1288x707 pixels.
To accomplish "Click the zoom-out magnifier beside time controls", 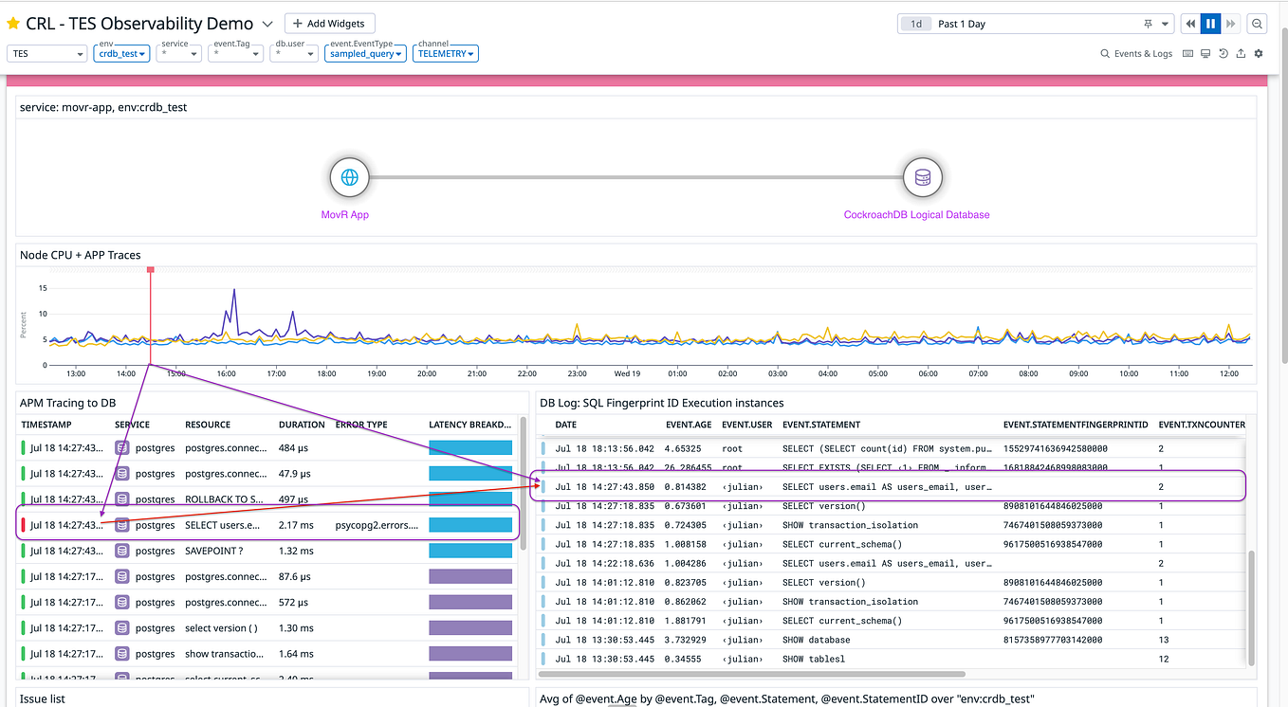I will (x=1257, y=23).
